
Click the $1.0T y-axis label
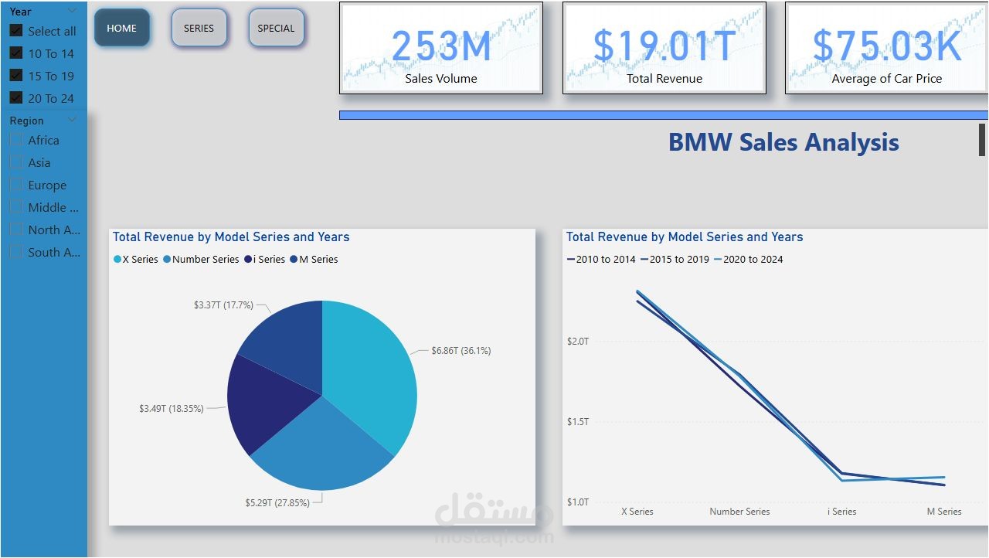pyautogui.click(x=578, y=502)
